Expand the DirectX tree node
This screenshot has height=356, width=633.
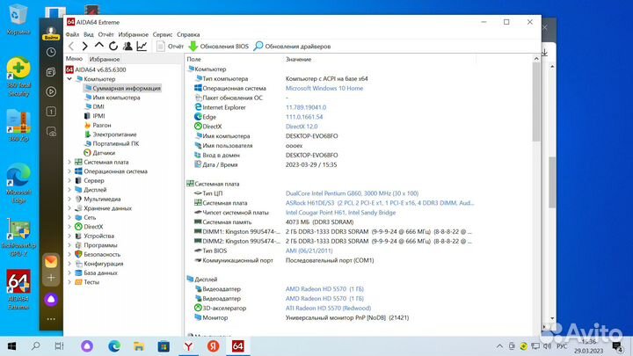[x=69, y=227]
